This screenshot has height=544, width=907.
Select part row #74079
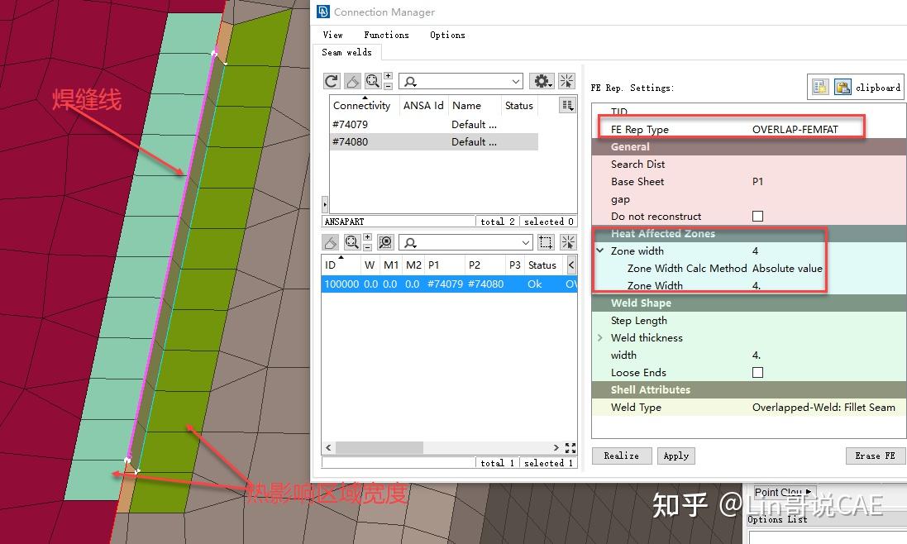(x=434, y=124)
